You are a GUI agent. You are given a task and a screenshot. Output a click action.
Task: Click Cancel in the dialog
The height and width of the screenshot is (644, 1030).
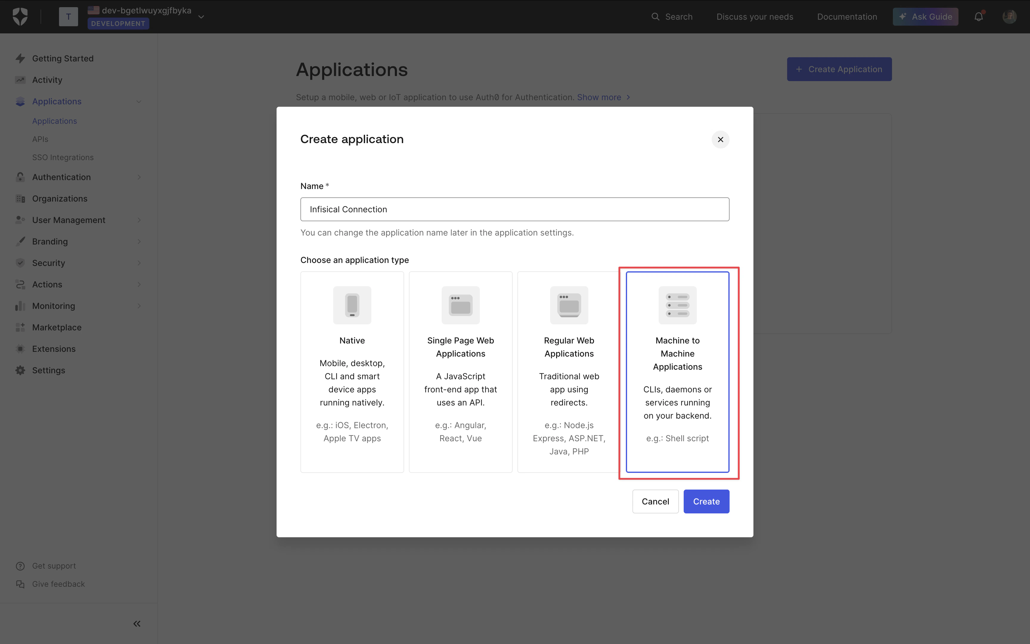pos(655,501)
